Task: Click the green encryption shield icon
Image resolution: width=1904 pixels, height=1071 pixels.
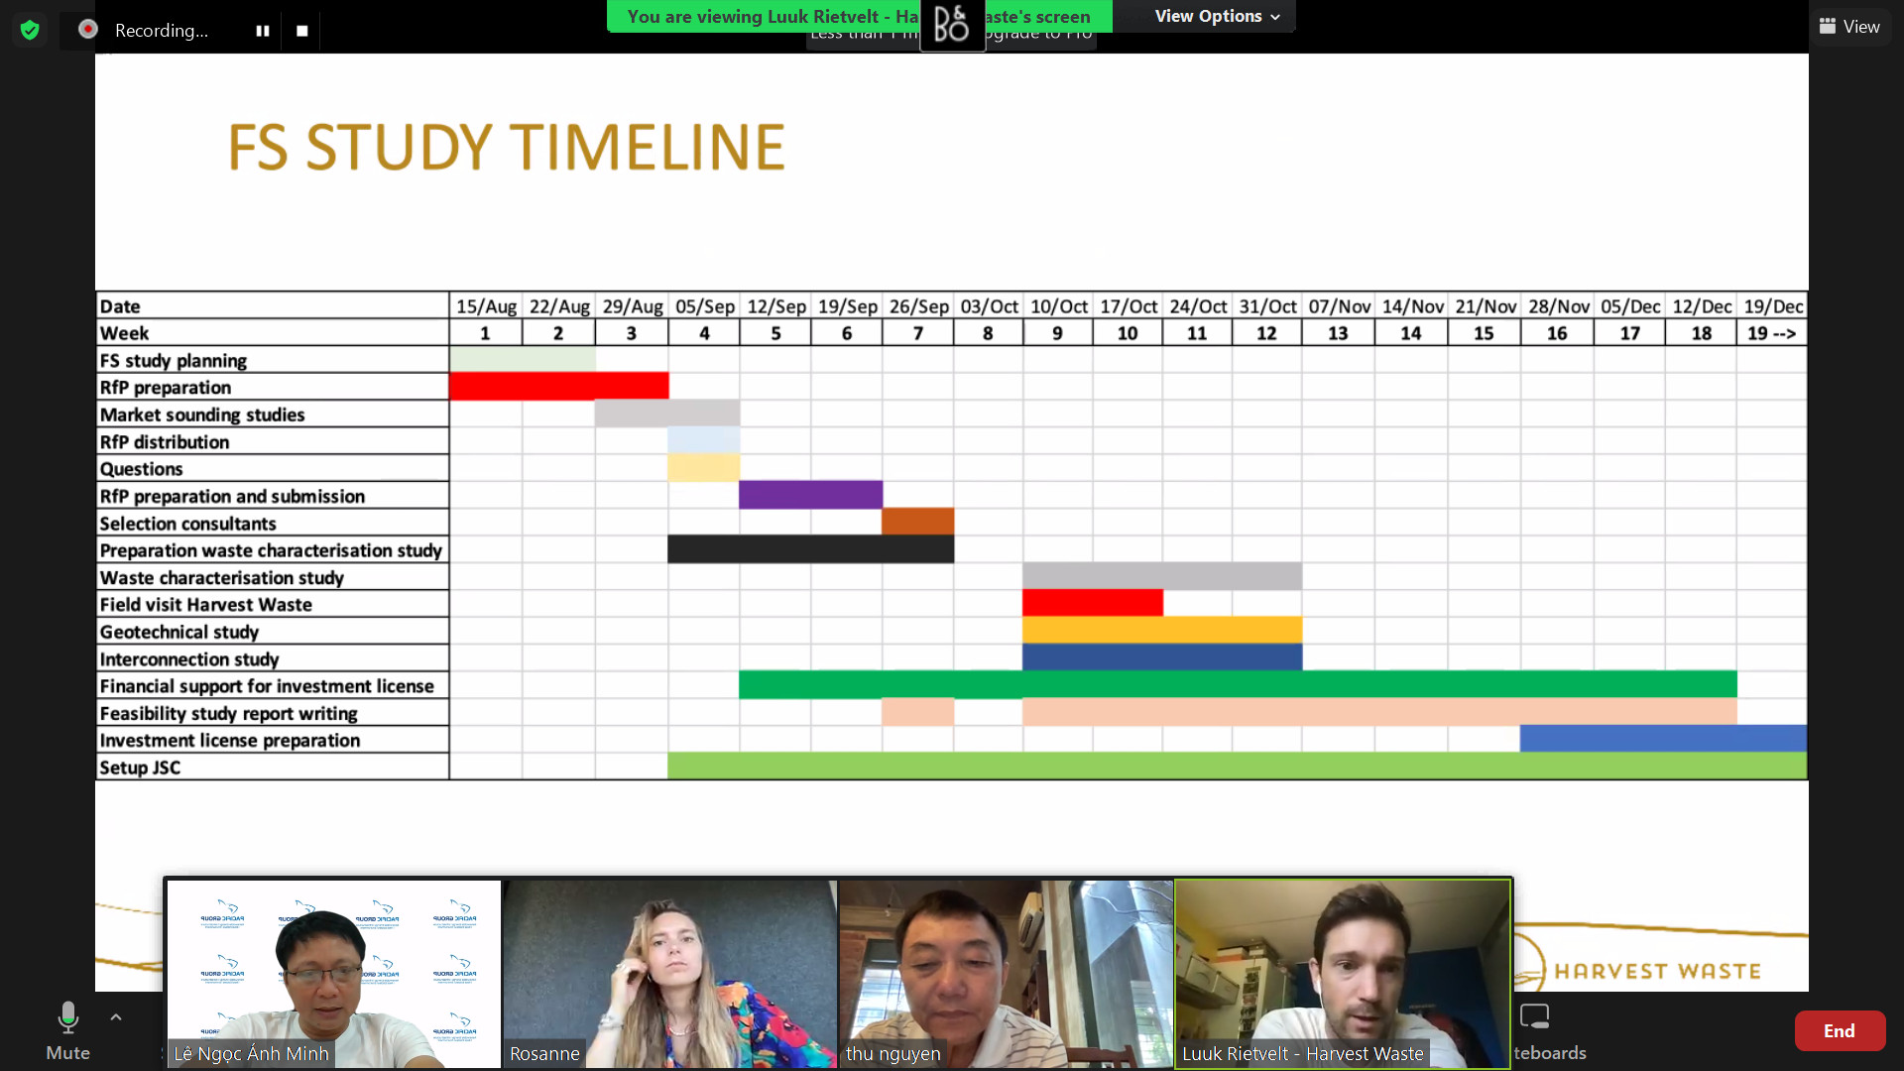Action: tap(30, 30)
